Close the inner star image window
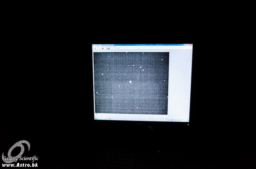The height and width of the screenshot is (169, 256). pos(168,51)
